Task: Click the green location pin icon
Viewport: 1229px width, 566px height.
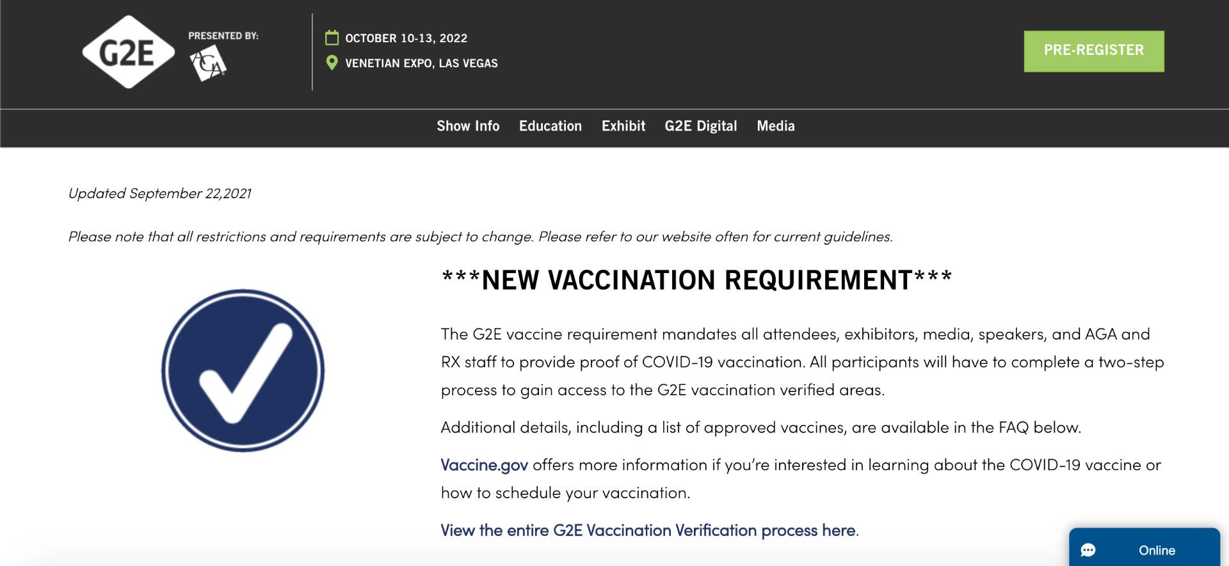Action: [332, 63]
